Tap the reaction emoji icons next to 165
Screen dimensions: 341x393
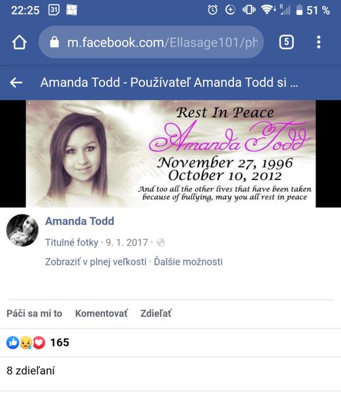point(25,343)
